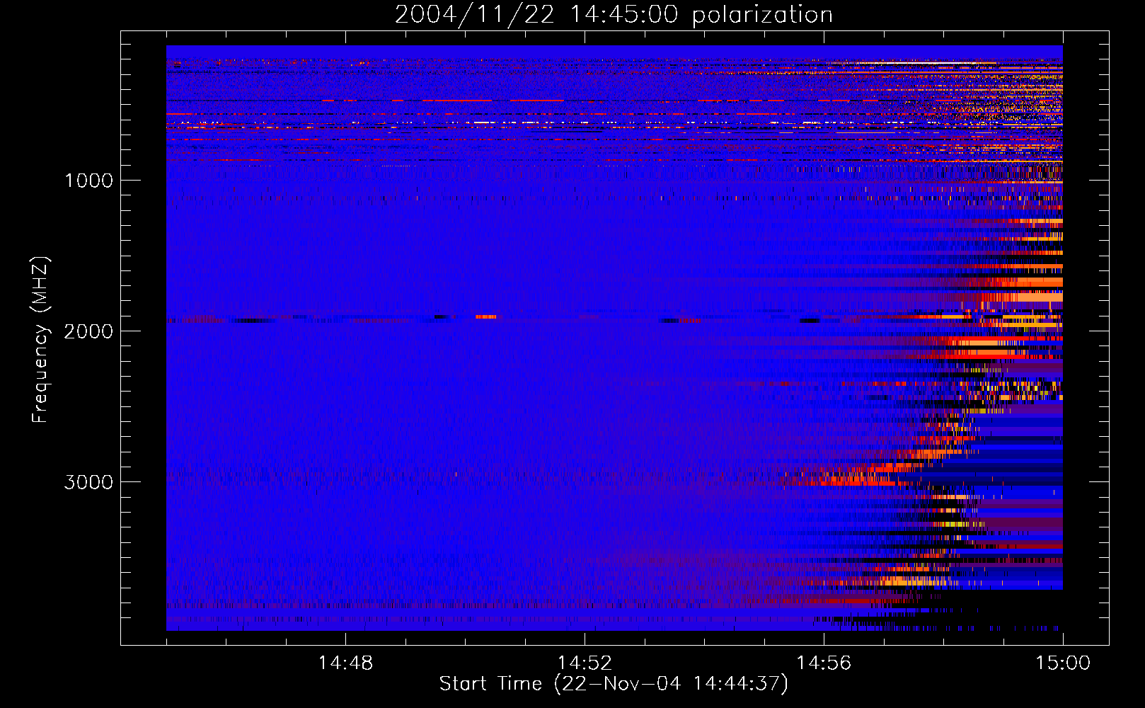Image resolution: width=1145 pixels, height=708 pixels.
Task: Click the 2000 frequency tick label
Action: (88, 331)
